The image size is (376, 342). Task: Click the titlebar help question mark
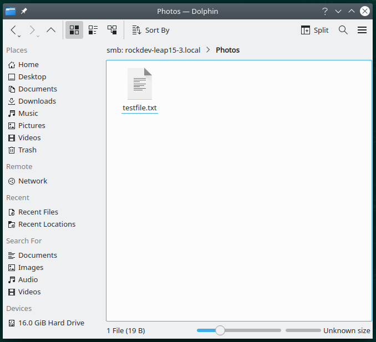(x=325, y=11)
